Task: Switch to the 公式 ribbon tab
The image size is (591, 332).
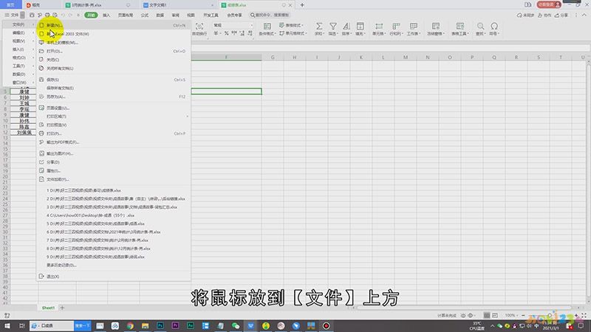Action: pos(145,15)
